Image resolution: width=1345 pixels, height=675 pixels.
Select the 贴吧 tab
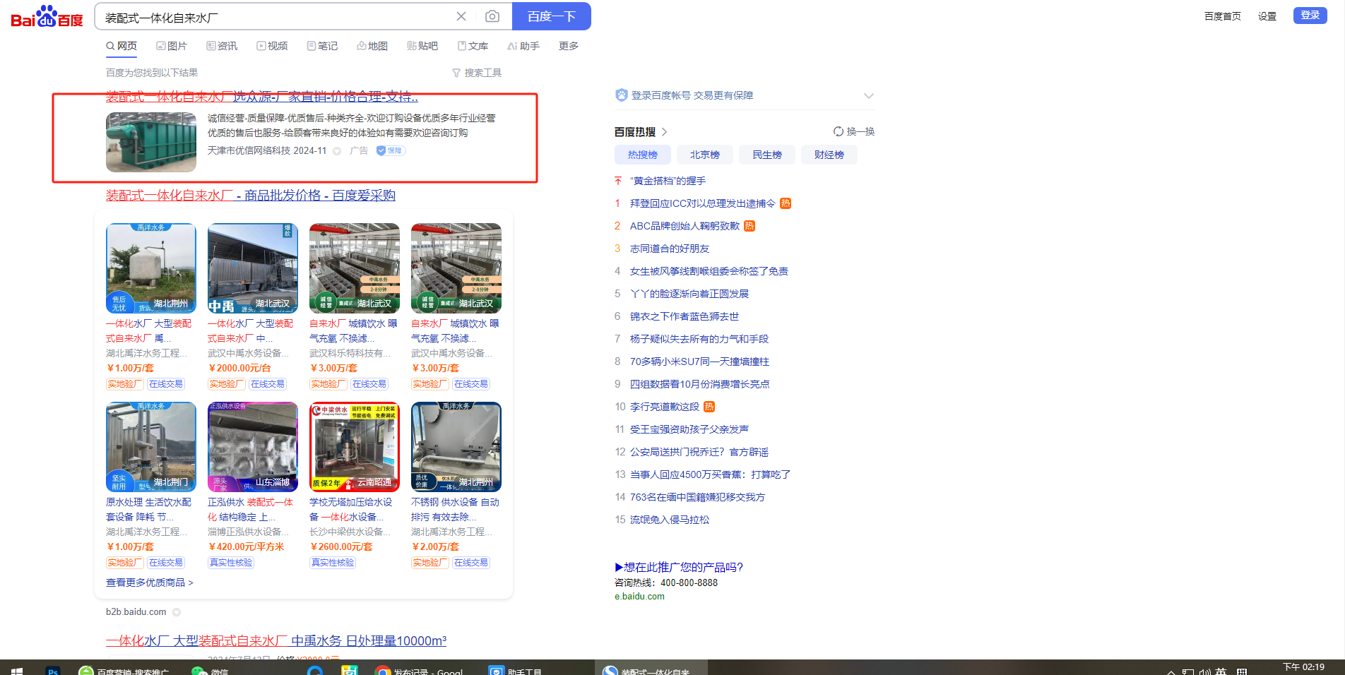point(422,46)
